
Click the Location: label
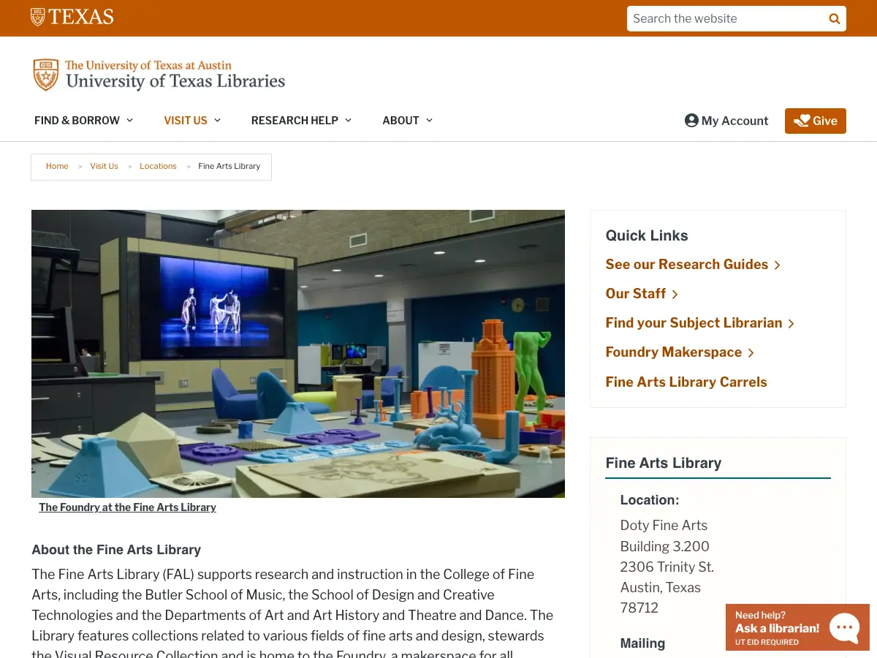tap(649, 500)
